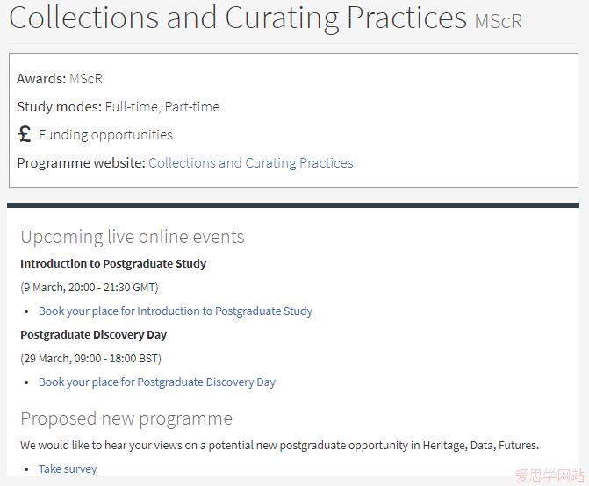This screenshot has width=589, height=486.
Task: Click the Collections and Curating Practices page title
Action: [238, 18]
